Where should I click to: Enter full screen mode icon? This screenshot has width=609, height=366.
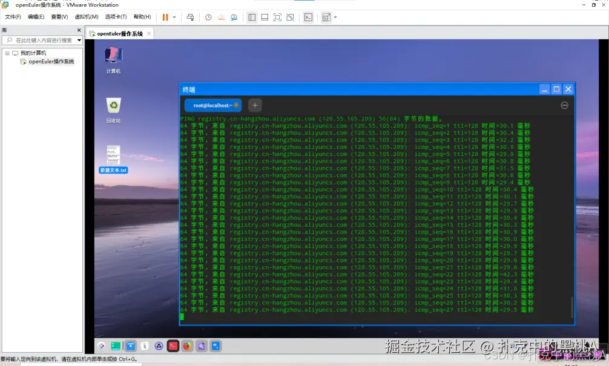pos(277,17)
